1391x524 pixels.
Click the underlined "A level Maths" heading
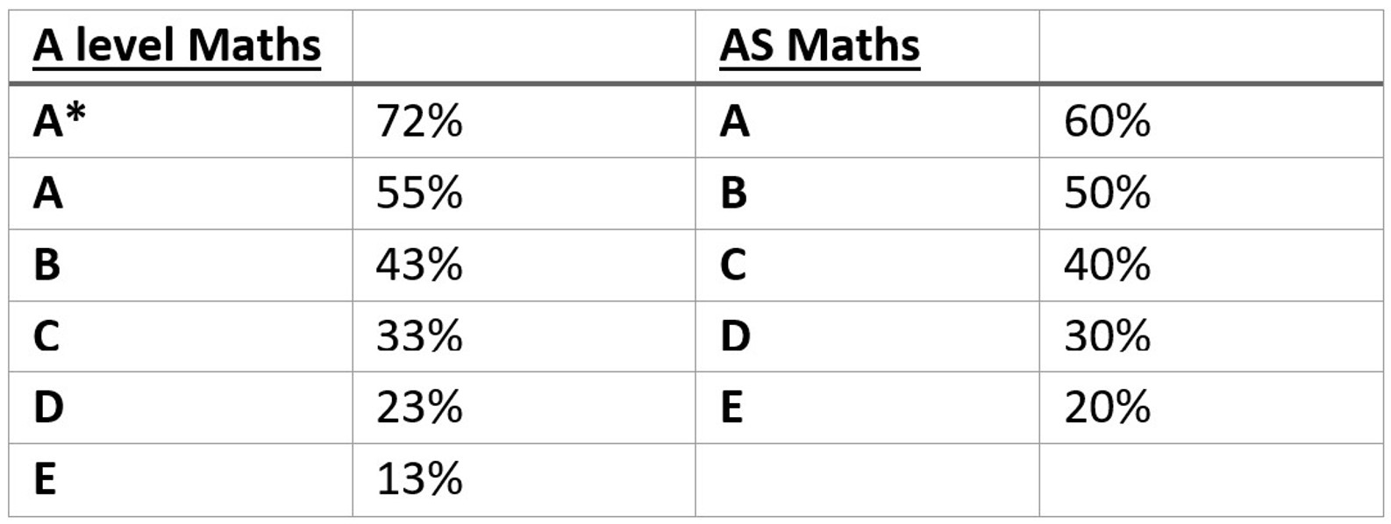click(177, 46)
